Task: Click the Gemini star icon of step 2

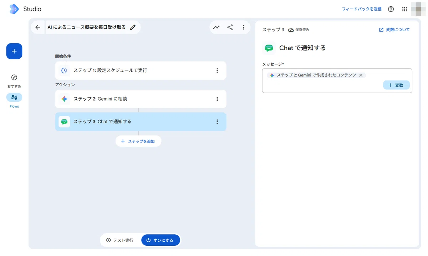Action: [x=64, y=99]
